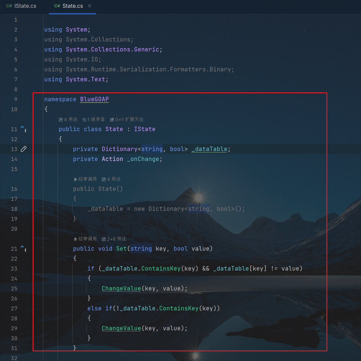Click the Serialization.Formatters.Binary using line
The height and width of the screenshot is (361, 361).
[x=139, y=69]
